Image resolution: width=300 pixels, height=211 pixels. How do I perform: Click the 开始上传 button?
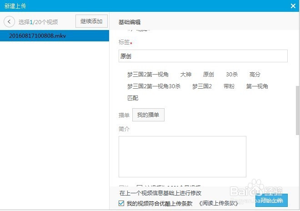point(271,201)
